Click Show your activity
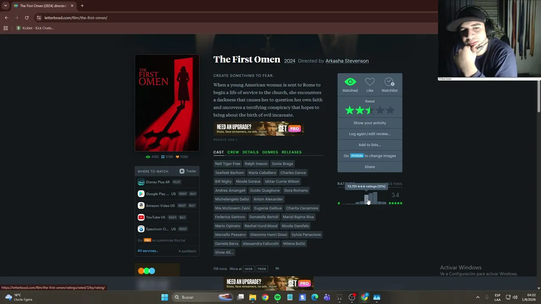The image size is (541, 304). click(370, 123)
